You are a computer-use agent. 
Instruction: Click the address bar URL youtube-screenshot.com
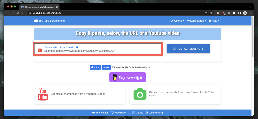pos(47,13)
